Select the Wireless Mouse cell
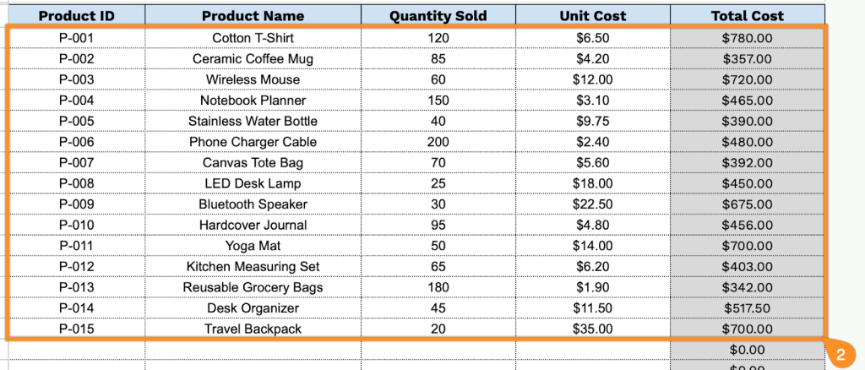The height and width of the screenshot is (370, 865). coord(253,79)
